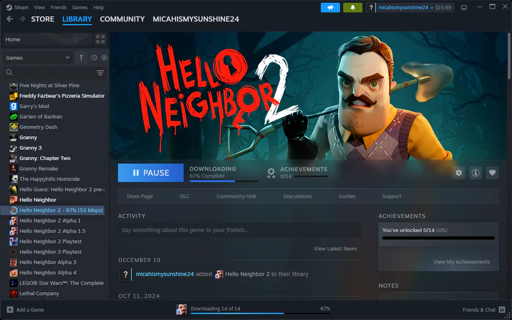Click the plus icon next to Add a Game

pyautogui.click(x=10, y=310)
